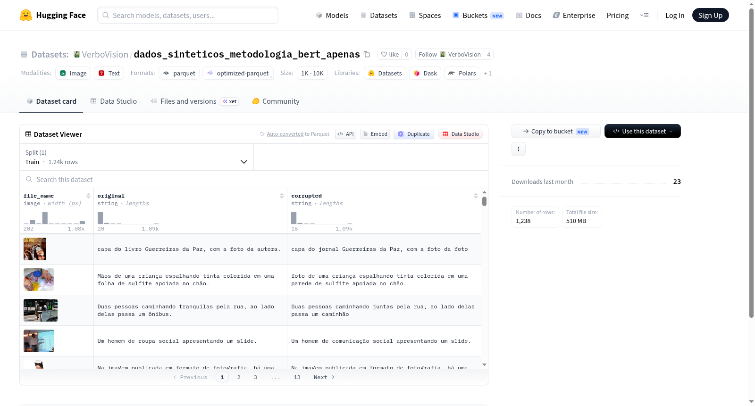Open the child hands painting thumbnail
The height and width of the screenshot is (406, 755).
39,280
